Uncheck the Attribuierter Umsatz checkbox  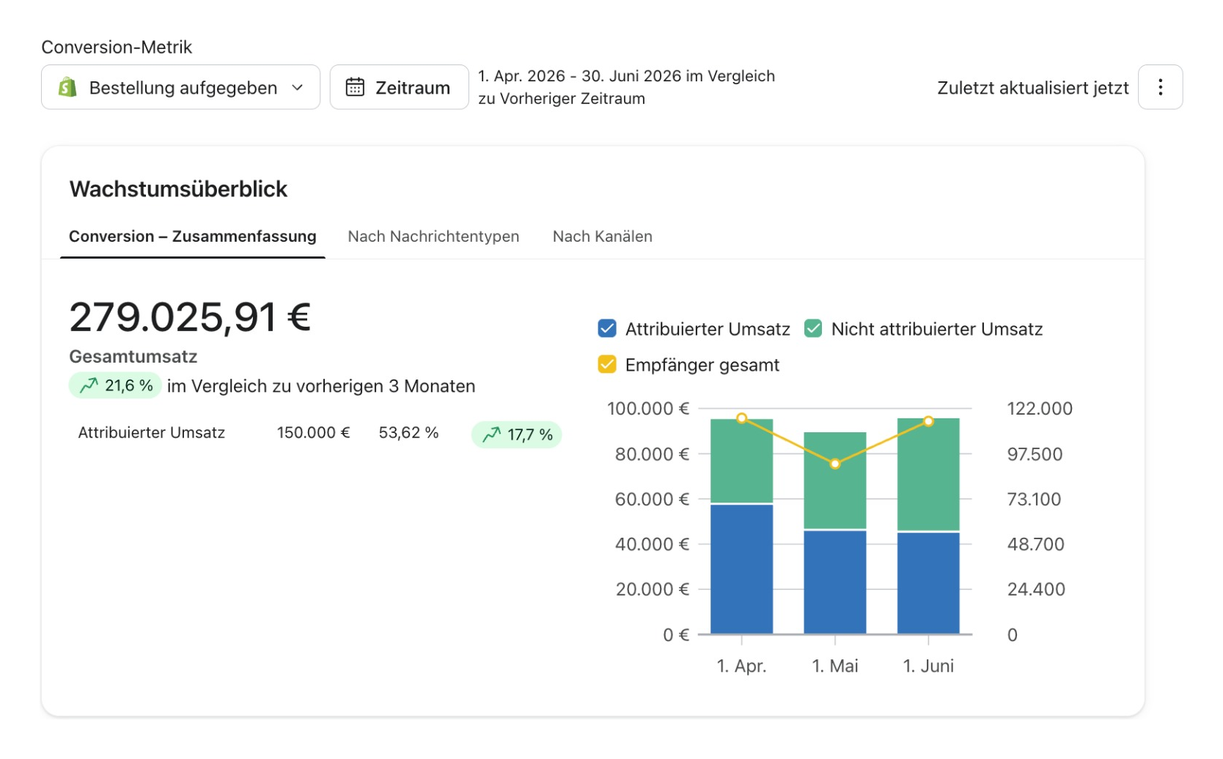coord(607,328)
